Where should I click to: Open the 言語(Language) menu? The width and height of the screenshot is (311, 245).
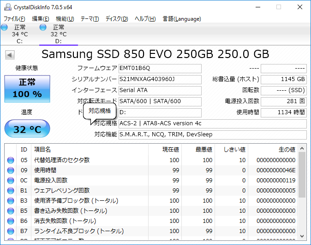(x=182, y=19)
